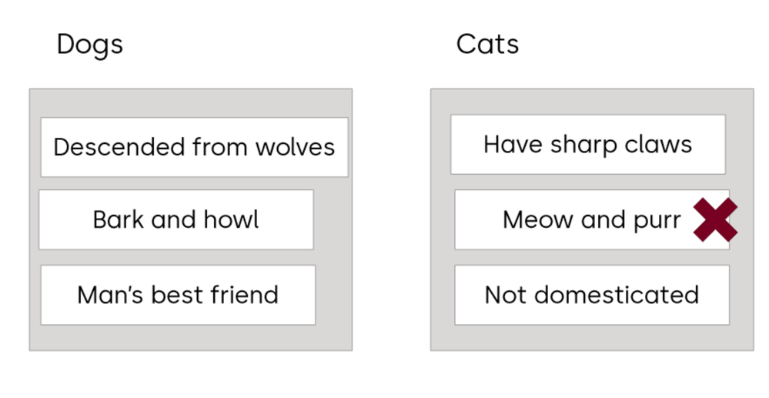The image size is (769, 398).
Task: Click gray space right of Bark and howl card
Action: (x=333, y=221)
